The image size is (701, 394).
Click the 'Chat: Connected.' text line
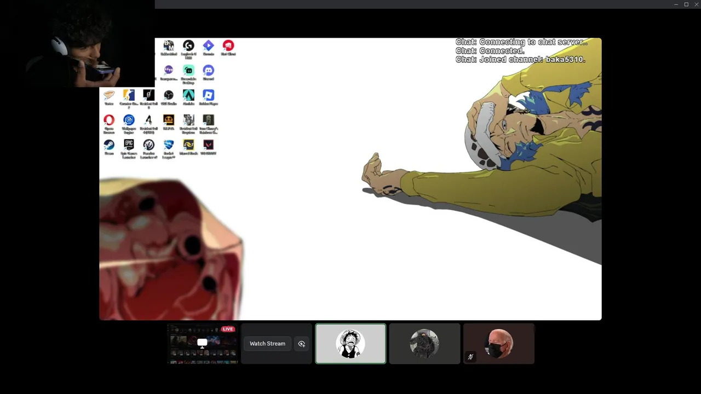click(x=490, y=51)
